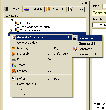Click the MoveSub orange triangle icon
The width and height of the screenshot is (106, 110).
(x=13, y=54)
